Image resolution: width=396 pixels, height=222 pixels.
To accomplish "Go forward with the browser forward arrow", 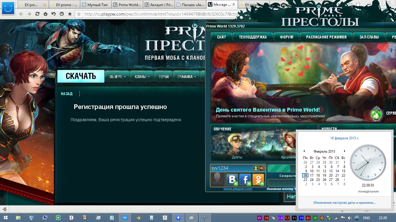I will pos(29,14).
